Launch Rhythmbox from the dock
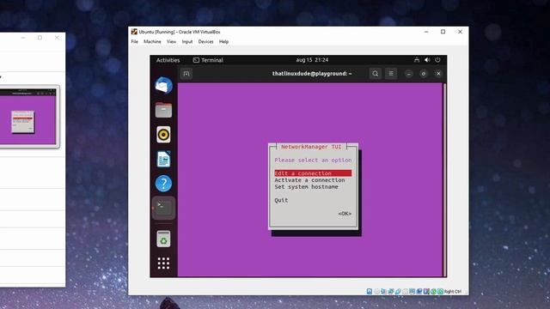Viewport: 550px width, 309px height. click(x=163, y=135)
